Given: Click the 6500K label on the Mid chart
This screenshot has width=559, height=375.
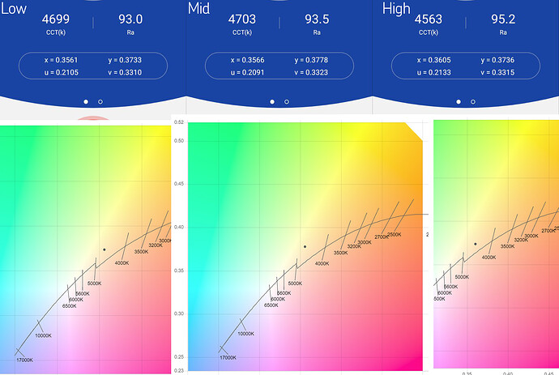Looking at the screenshot, I should click(271, 305).
